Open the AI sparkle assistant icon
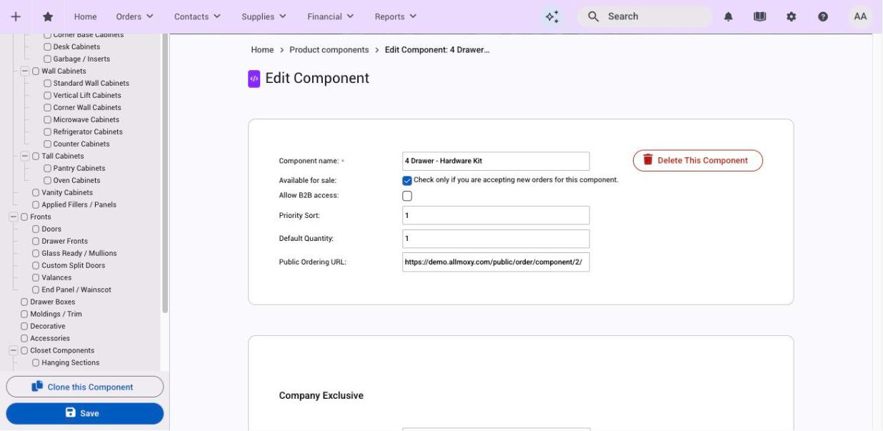 point(552,16)
